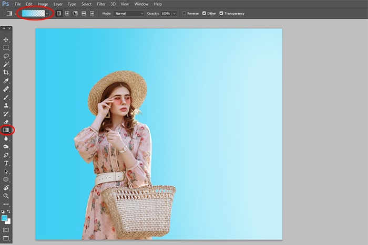Click the Photoshop Ps logo
This screenshot has width=368, height=245.
point(5,4)
